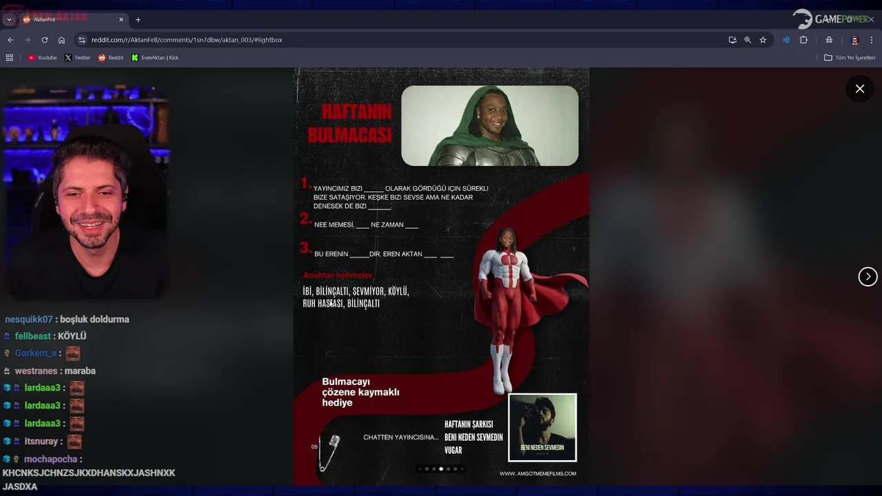
Task: Click the emote in itsnuray's message
Action: click(x=74, y=442)
